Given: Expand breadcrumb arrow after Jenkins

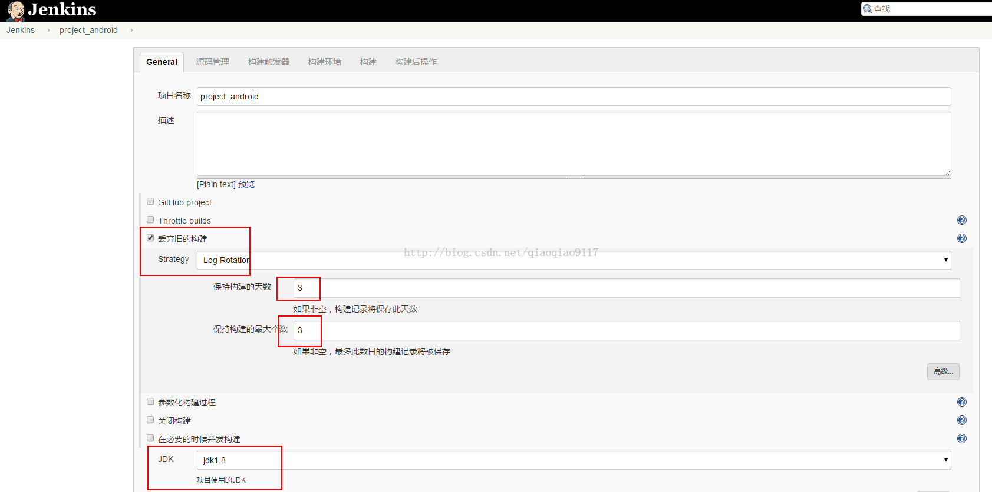Looking at the screenshot, I should [48, 30].
